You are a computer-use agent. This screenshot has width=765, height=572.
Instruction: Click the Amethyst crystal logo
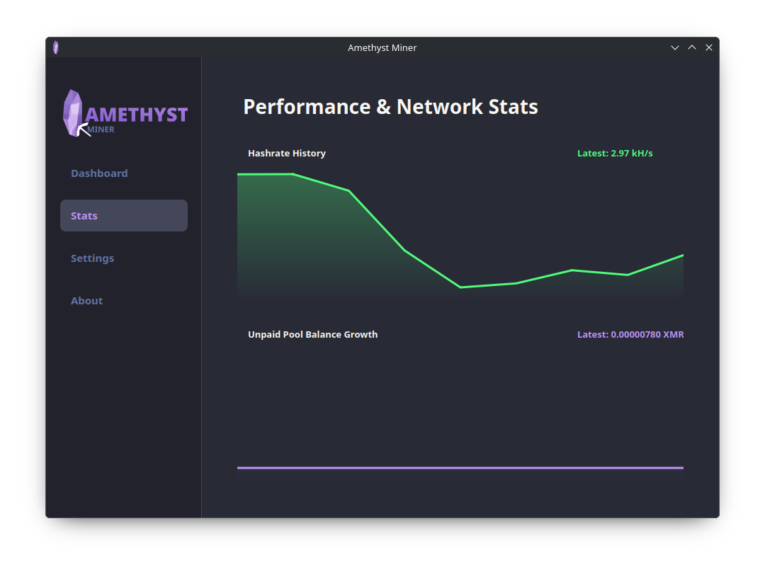tap(72, 113)
